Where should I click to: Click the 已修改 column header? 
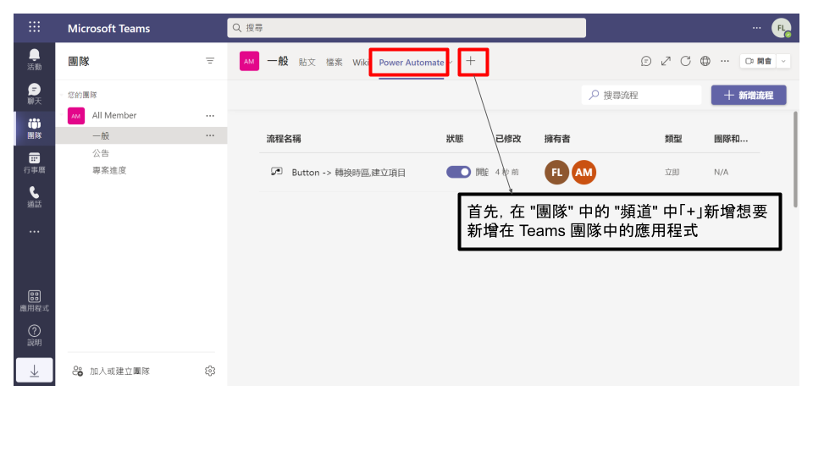[508, 139]
